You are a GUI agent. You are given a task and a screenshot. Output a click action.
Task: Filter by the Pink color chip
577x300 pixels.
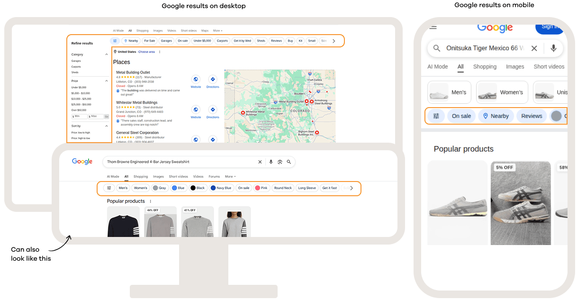pos(261,188)
